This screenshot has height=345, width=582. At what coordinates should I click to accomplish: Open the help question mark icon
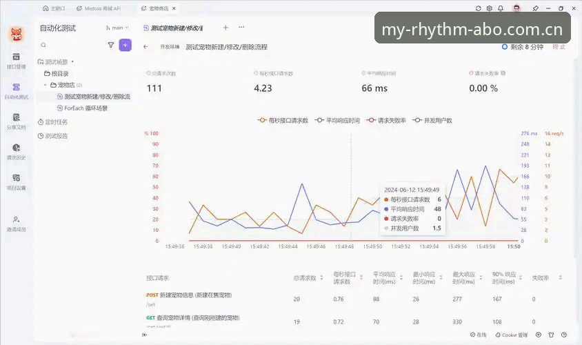click(564, 335)
